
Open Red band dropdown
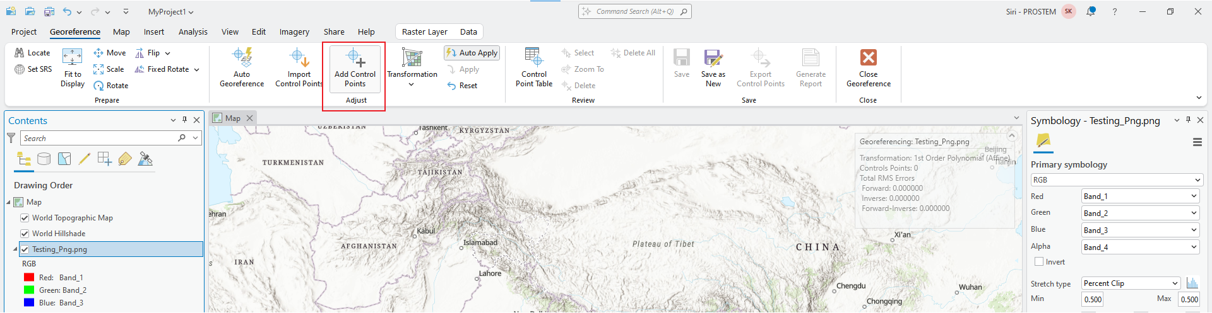[x=1140, y=196]
